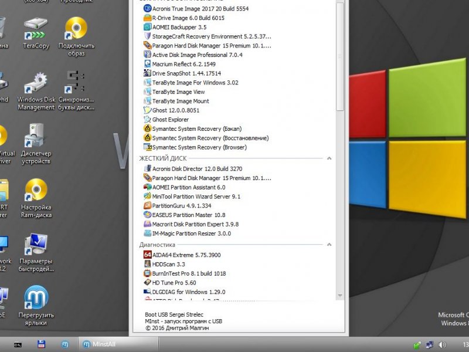Click the MinstAll taskbar button
469x352 pixels.
[118, 344]
